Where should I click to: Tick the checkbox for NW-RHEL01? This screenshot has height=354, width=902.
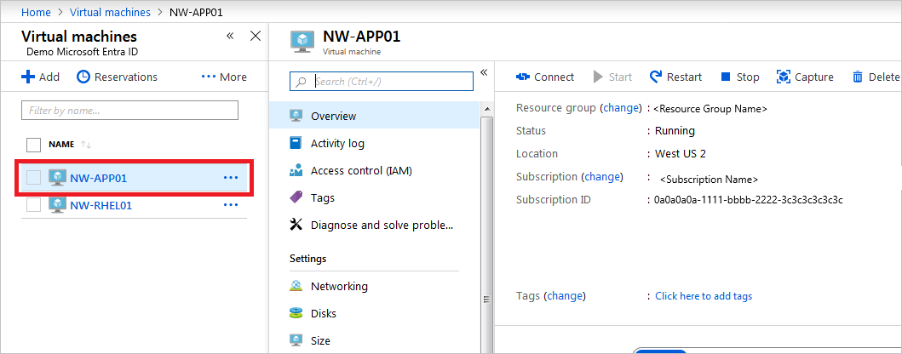[34, 204]
